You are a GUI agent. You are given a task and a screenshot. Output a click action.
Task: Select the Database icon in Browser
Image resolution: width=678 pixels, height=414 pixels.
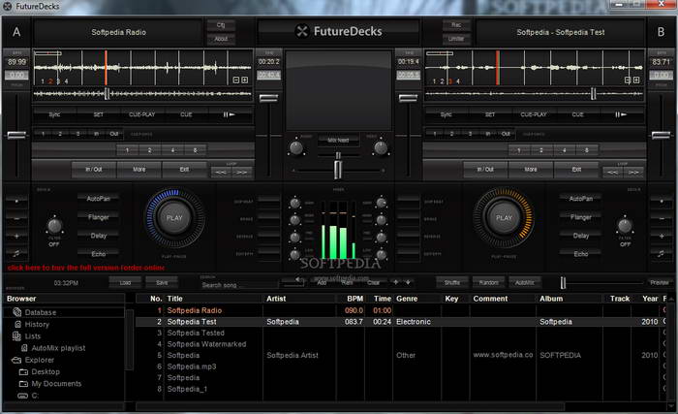coord(16,312)
